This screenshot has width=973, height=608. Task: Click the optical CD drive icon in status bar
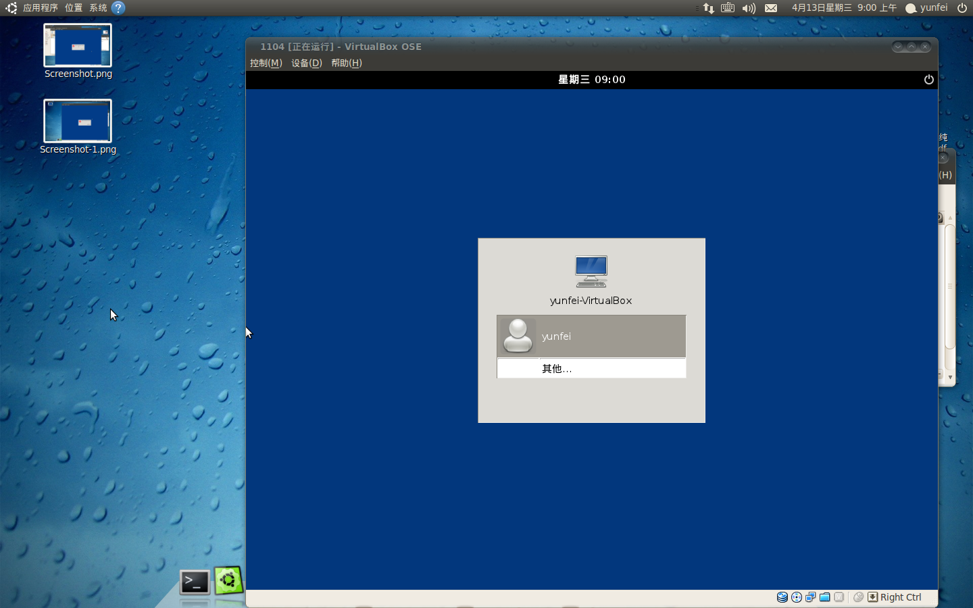[x=797, y=597]
